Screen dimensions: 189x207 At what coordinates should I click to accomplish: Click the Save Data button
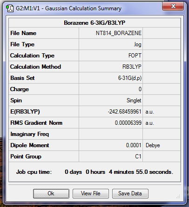coord(130,193)
